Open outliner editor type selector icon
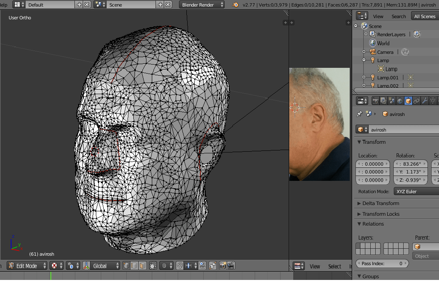The height and width of the screenshot is (282, 439). coord(362,16)
